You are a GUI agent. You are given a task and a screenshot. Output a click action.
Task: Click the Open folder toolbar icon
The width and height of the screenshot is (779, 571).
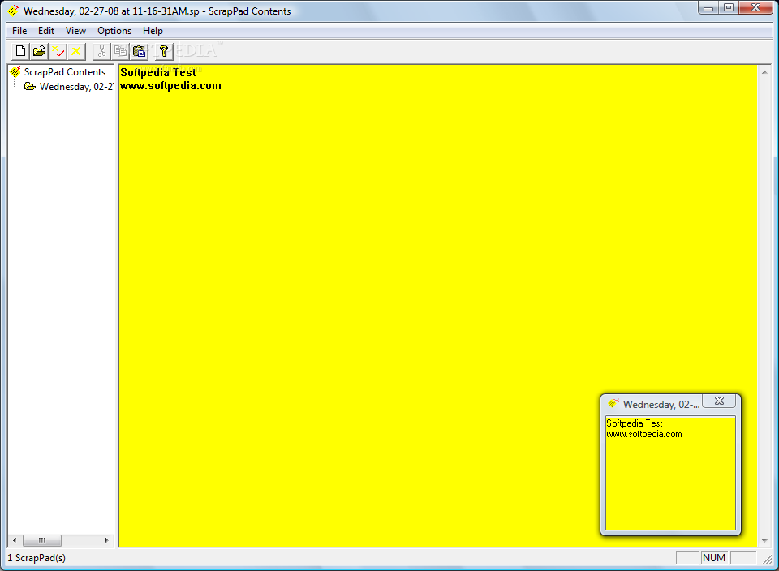(x=39, y=51)
